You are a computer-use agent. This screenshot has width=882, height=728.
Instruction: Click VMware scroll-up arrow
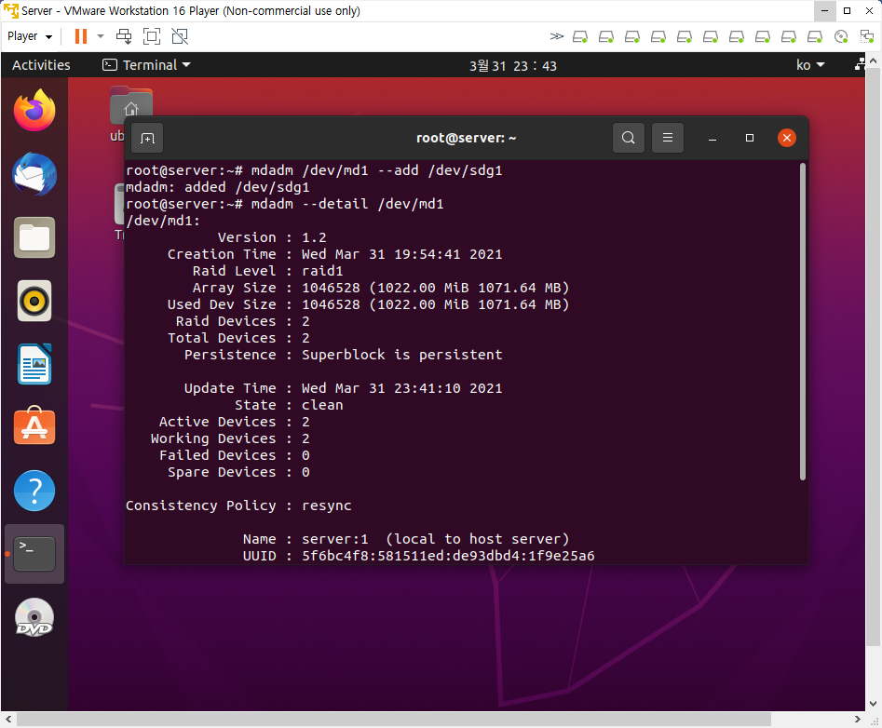tap(873, 61)
